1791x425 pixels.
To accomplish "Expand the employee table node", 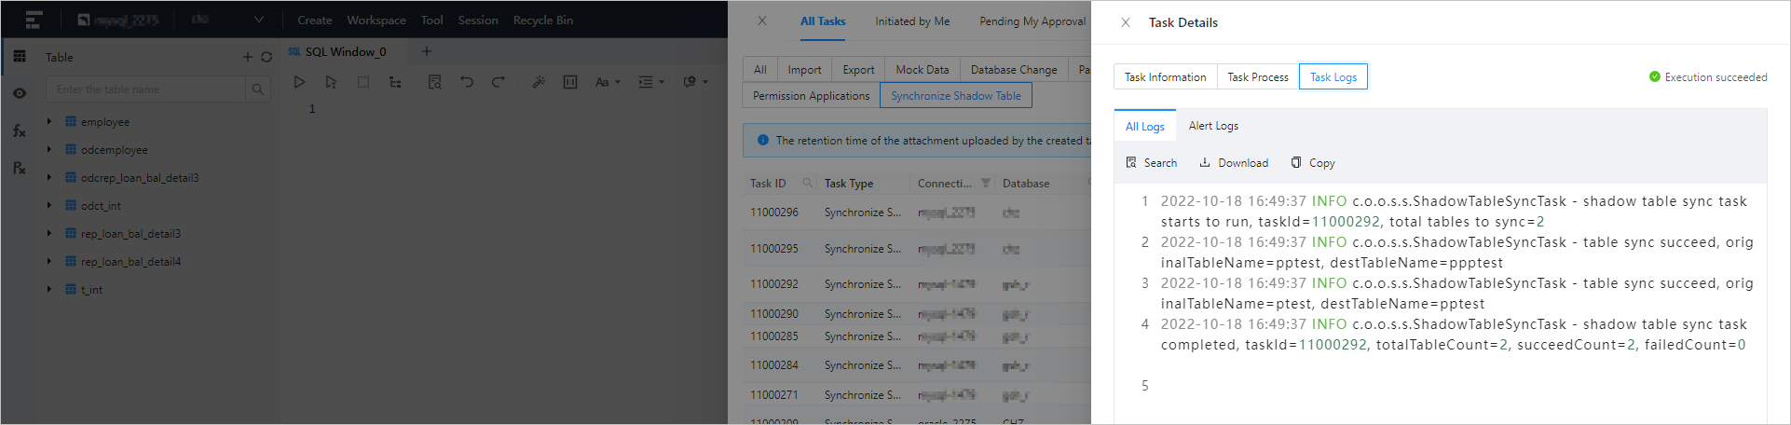I will click(49, 121).
